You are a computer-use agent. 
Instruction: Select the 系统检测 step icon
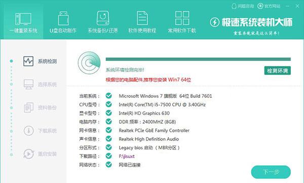(x=28, y=61)
